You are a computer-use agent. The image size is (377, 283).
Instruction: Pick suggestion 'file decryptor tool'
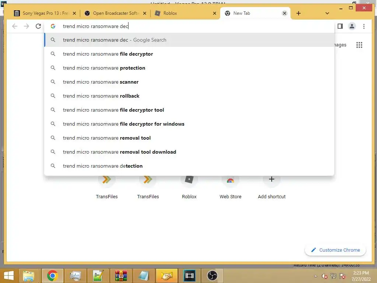pos(189,110)
